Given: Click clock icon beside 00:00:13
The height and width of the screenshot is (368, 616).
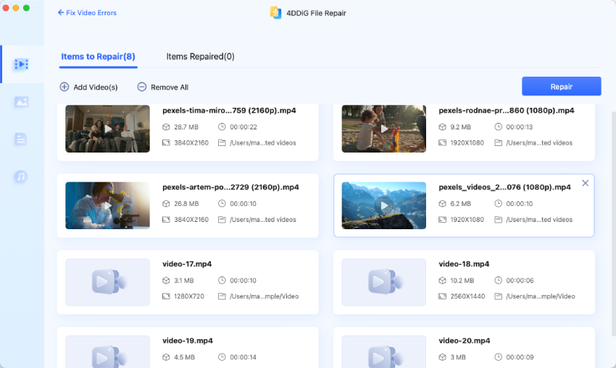Looking at the screenshot, I should pos(498,127).
